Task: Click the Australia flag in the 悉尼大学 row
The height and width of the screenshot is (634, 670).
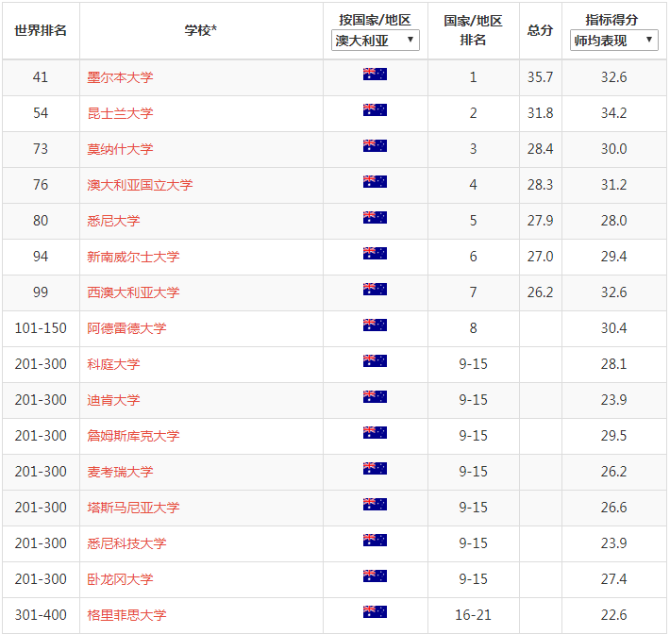Action: click(x=375, y=217)
